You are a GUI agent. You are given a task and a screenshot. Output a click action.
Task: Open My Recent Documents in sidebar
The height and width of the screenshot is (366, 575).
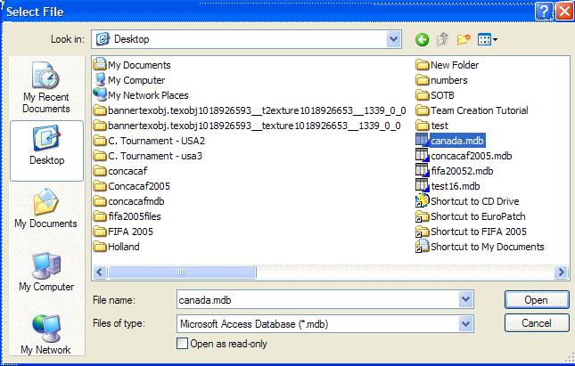tap(45, 87)
